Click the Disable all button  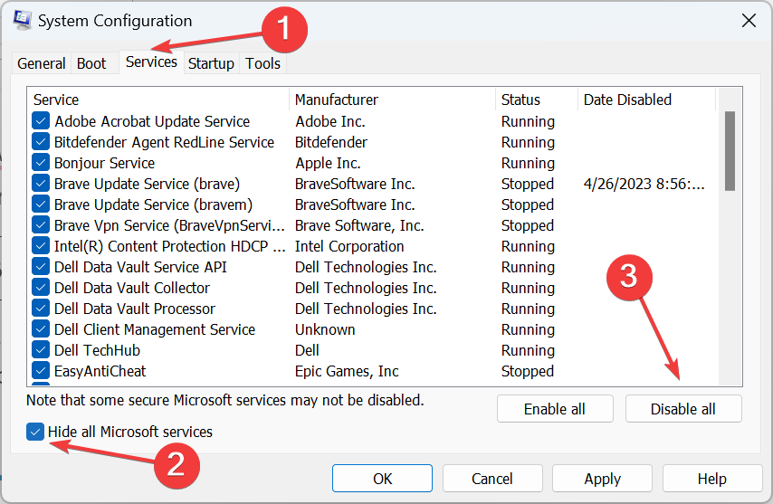click(683, 409)
